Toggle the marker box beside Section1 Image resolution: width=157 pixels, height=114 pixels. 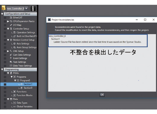(5, 85)
